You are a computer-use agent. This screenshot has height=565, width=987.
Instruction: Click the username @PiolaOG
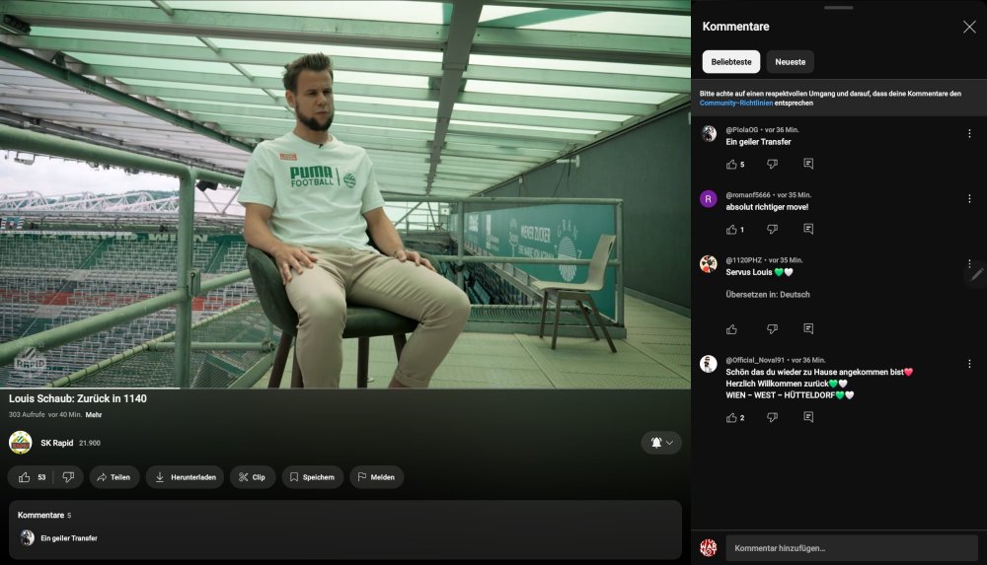741,129
